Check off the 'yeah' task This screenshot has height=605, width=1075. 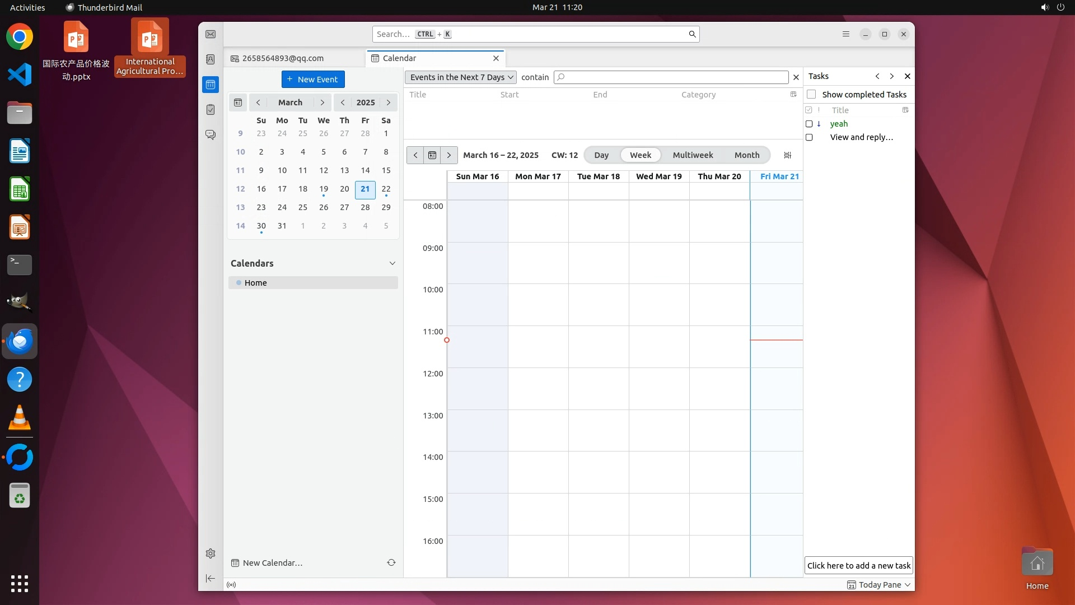tap(809, 124)
